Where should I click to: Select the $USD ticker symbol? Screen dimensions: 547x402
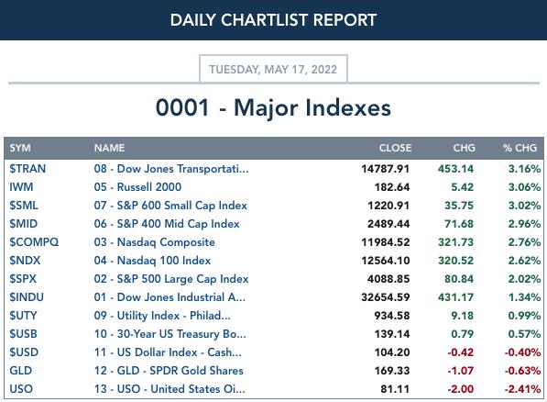(x=24, y=352)
